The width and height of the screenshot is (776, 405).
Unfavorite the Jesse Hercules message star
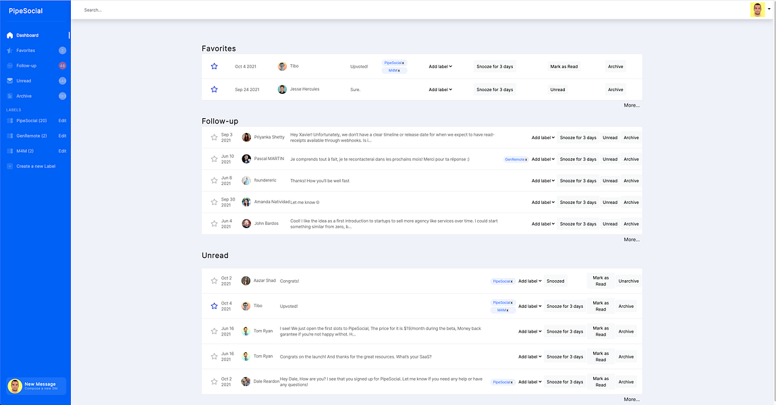tap(215, 90)
